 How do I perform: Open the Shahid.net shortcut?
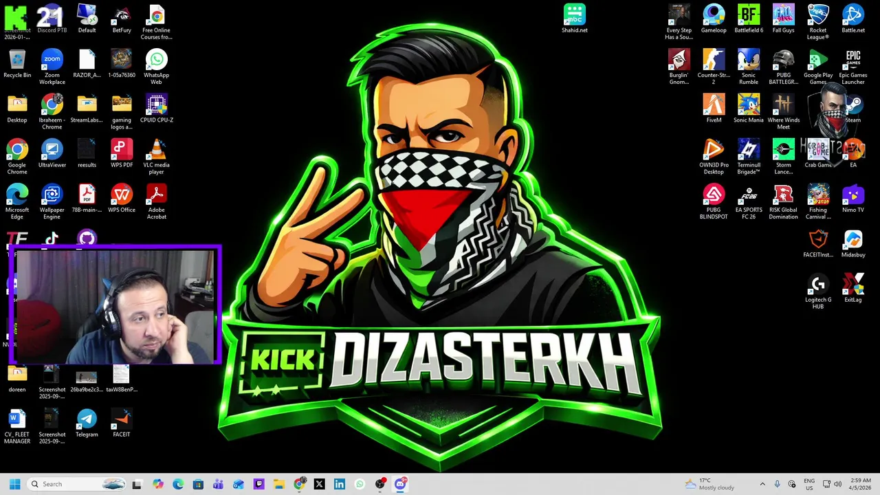(x=575, y=19)
